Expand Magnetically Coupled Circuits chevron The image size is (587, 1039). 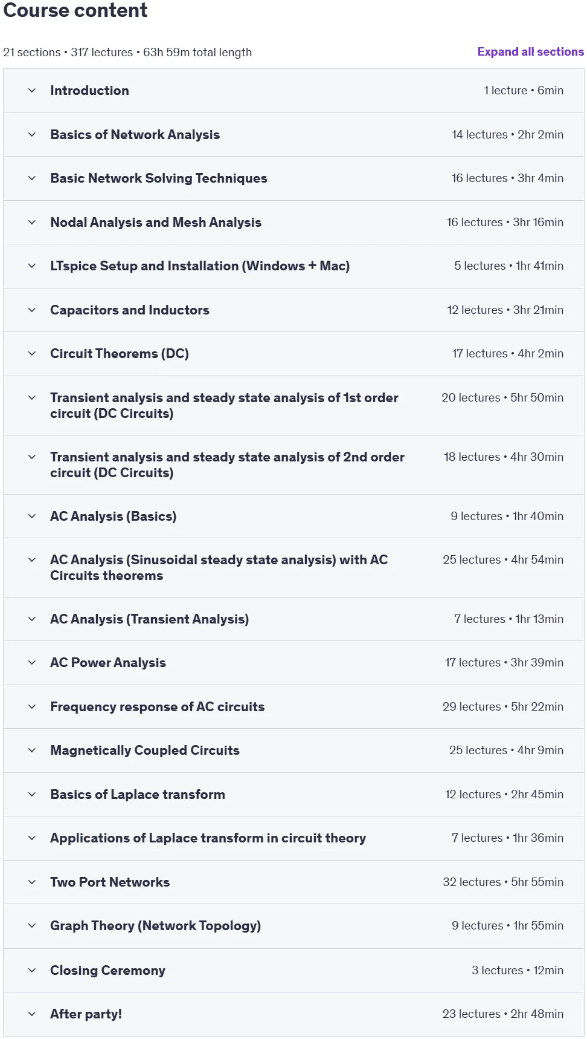pyautogui.click(x=32, y=751)
